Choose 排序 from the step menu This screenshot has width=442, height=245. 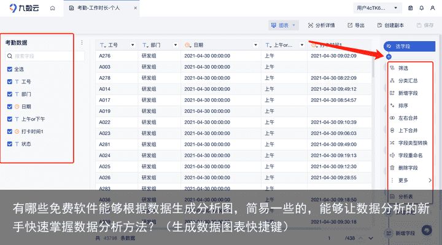coord(411,106)
